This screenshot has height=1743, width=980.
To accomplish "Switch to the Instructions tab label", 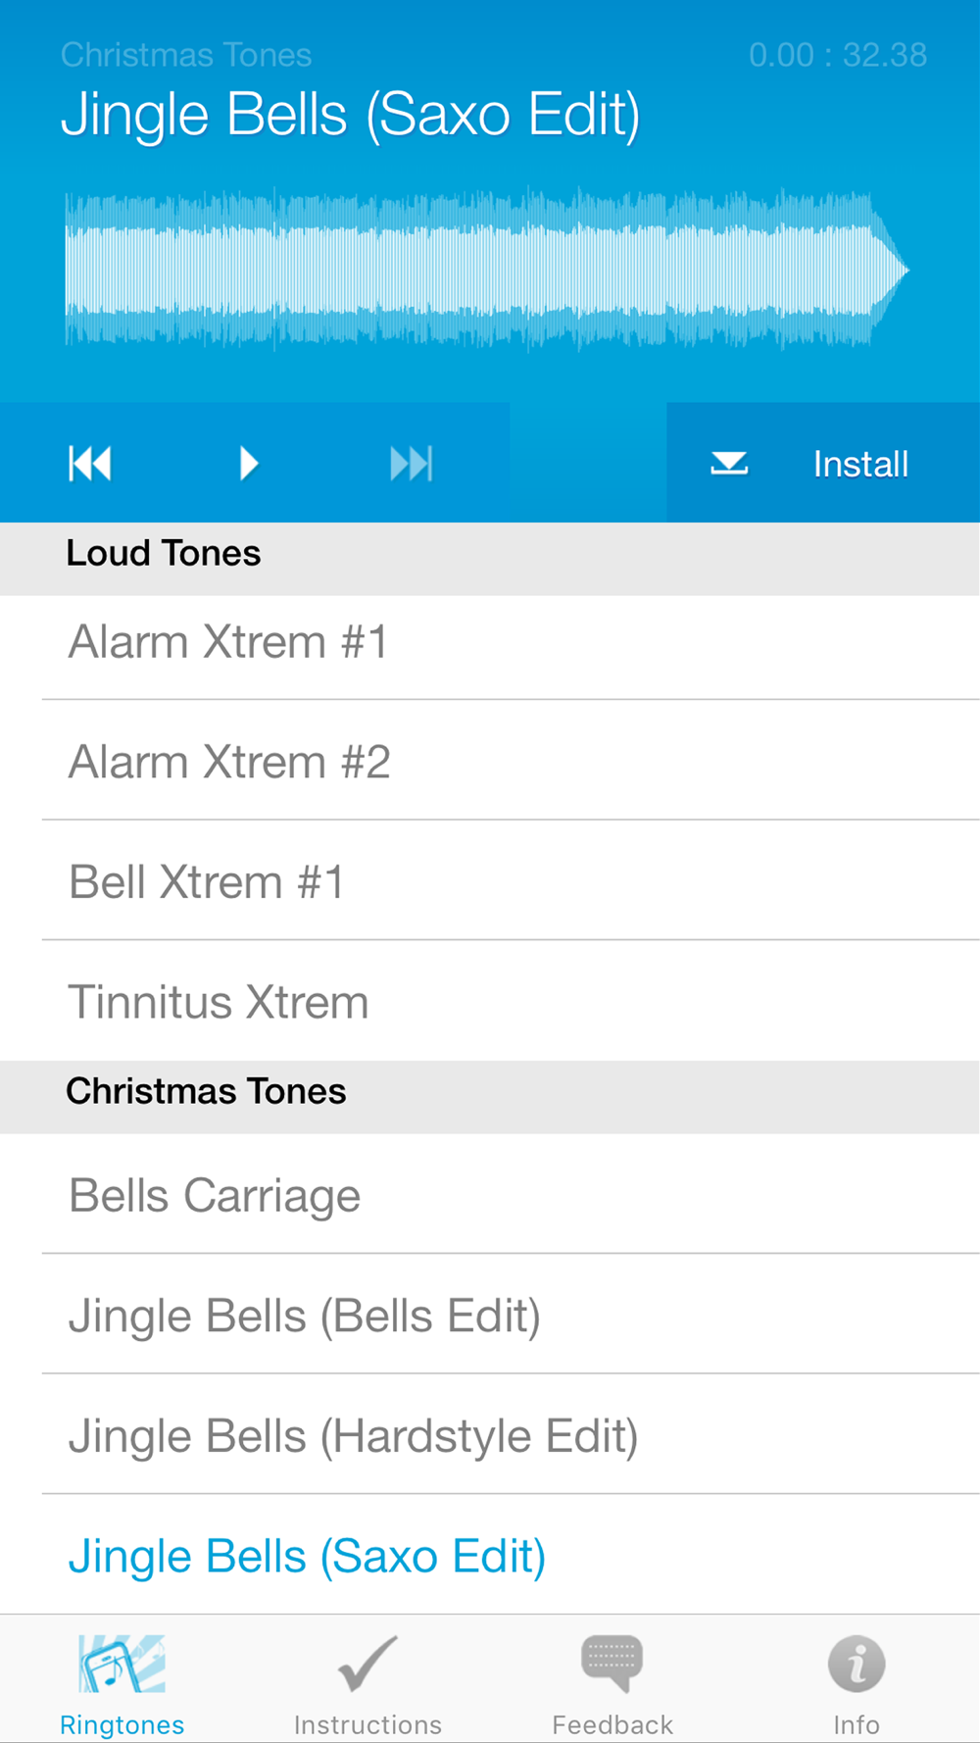I will tap(367, 1724).
